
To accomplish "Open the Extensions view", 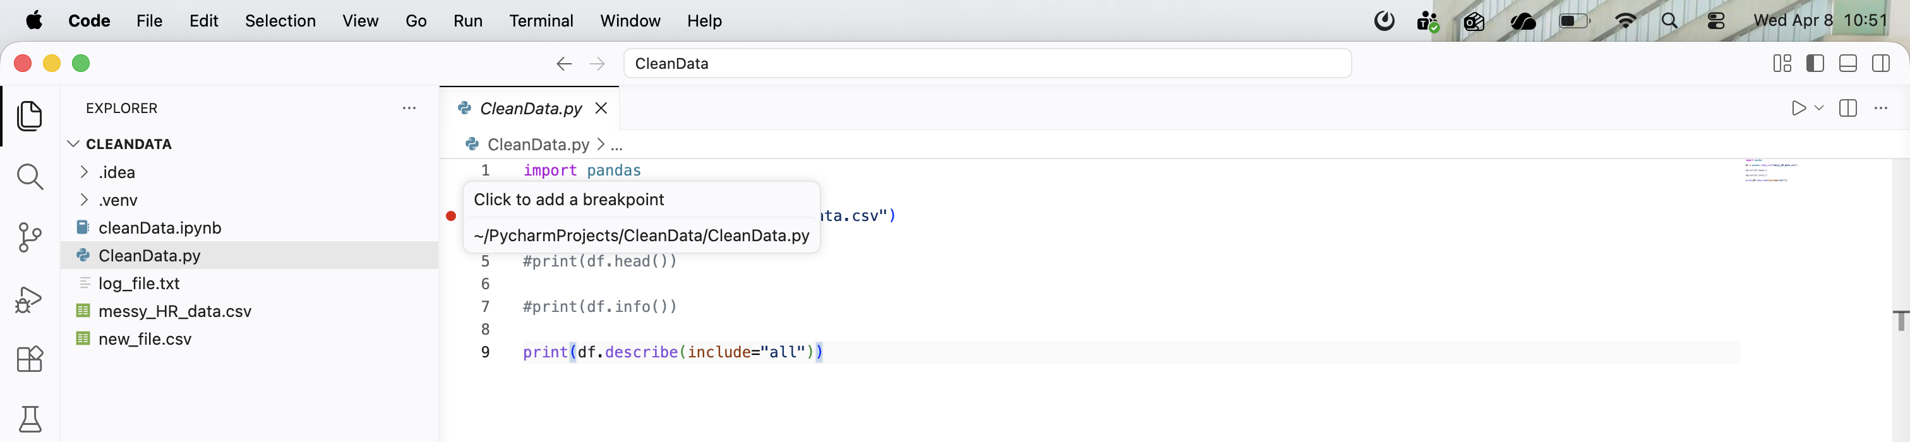I will 30,360.
